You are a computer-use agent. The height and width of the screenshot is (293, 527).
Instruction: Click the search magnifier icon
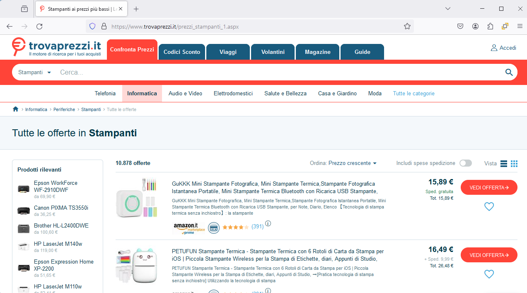pyautogui.click(x=509, y=73)
